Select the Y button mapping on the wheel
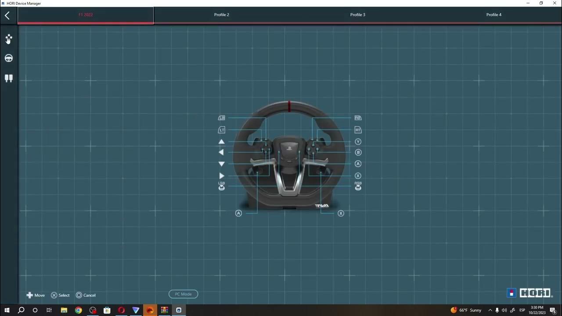Image resolution: width=562 pixels, height=316 pixels. click(358, 141)
